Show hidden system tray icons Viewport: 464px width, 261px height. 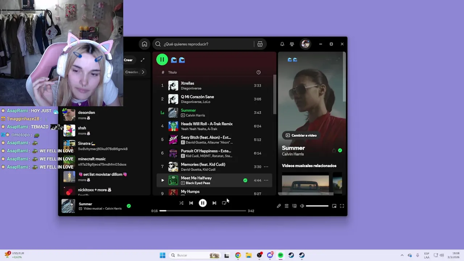click(402, 255)
